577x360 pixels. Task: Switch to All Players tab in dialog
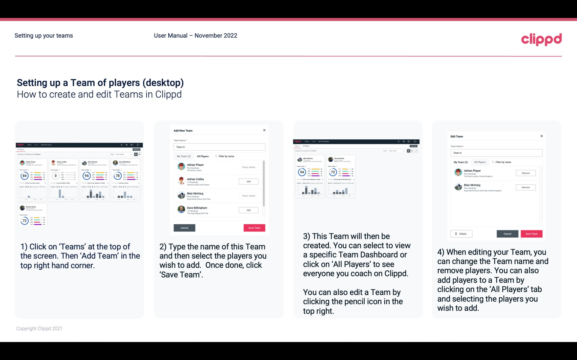203,156
